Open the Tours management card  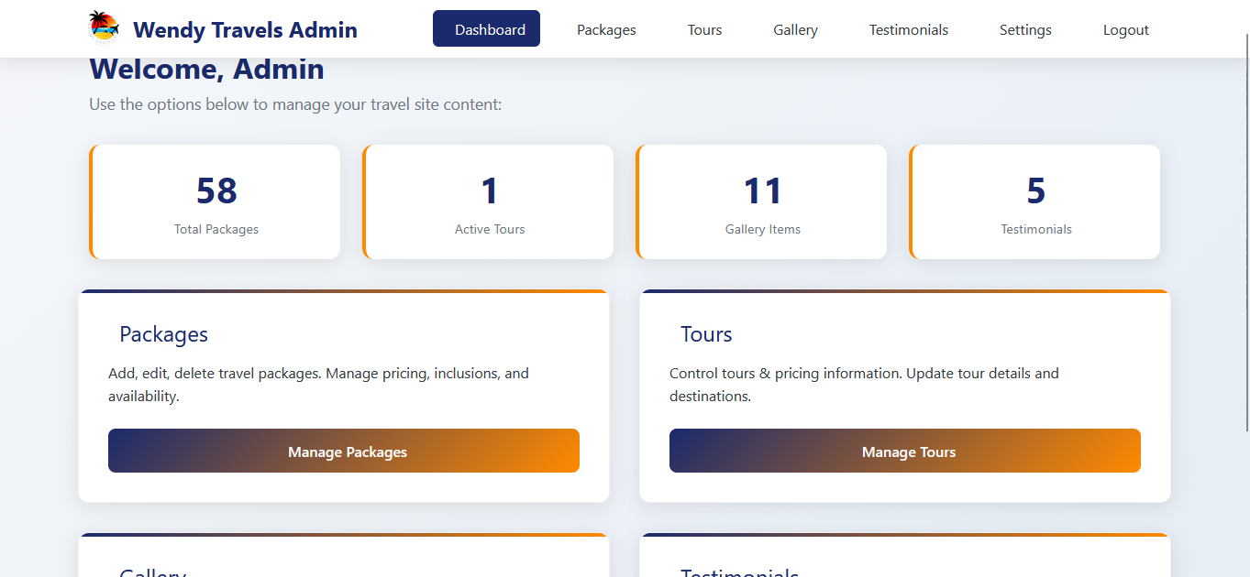904,394
